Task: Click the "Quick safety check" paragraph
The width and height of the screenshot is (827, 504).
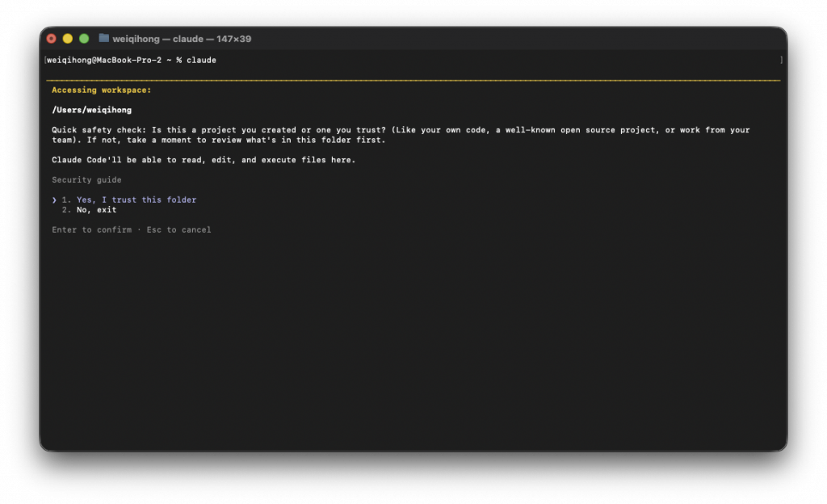Action: (401, 135)
